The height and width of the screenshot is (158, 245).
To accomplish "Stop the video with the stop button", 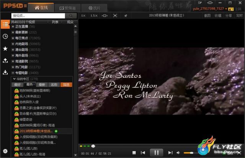I will [134, 153].
